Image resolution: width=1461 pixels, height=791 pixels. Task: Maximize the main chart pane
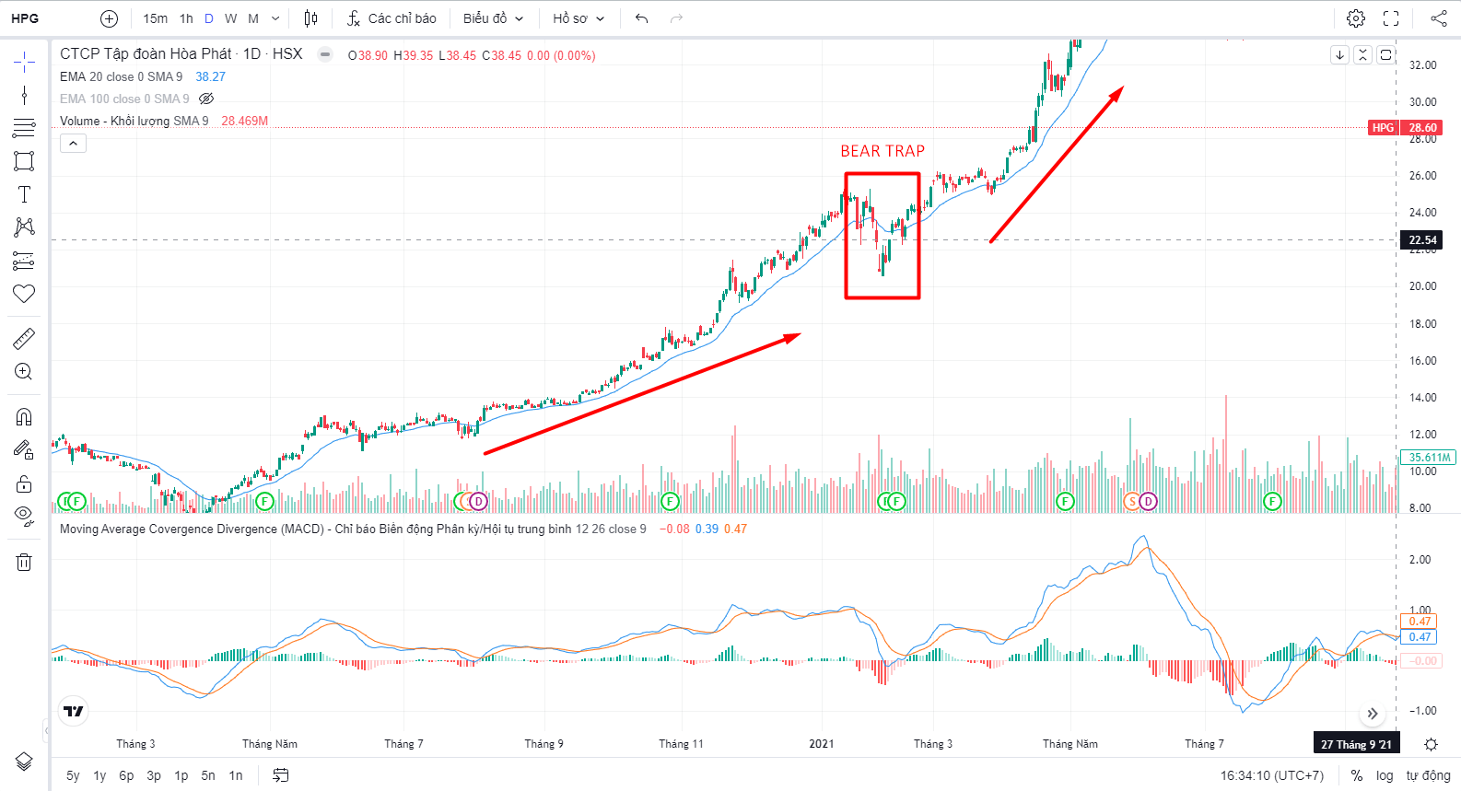1385,55
